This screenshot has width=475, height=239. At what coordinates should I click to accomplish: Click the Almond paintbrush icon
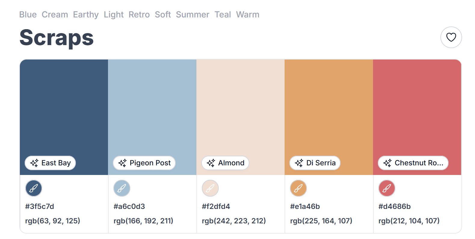(x=210, y=188)
